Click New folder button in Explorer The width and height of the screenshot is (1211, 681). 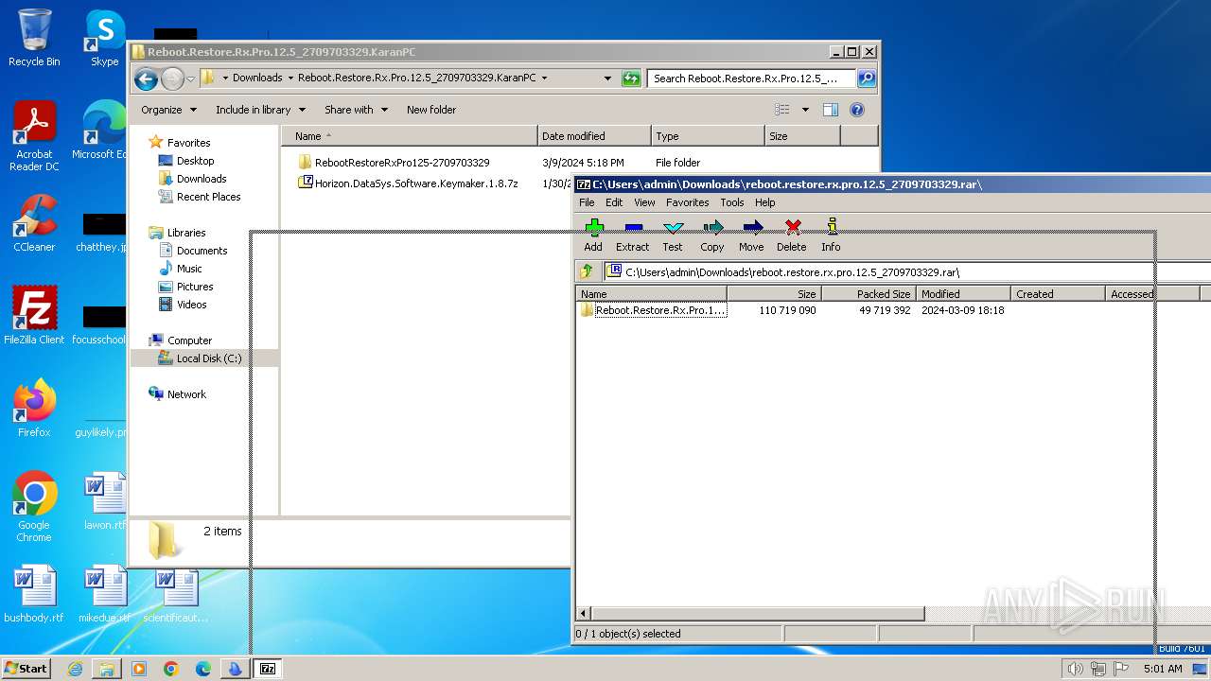(x=431, y=110)
